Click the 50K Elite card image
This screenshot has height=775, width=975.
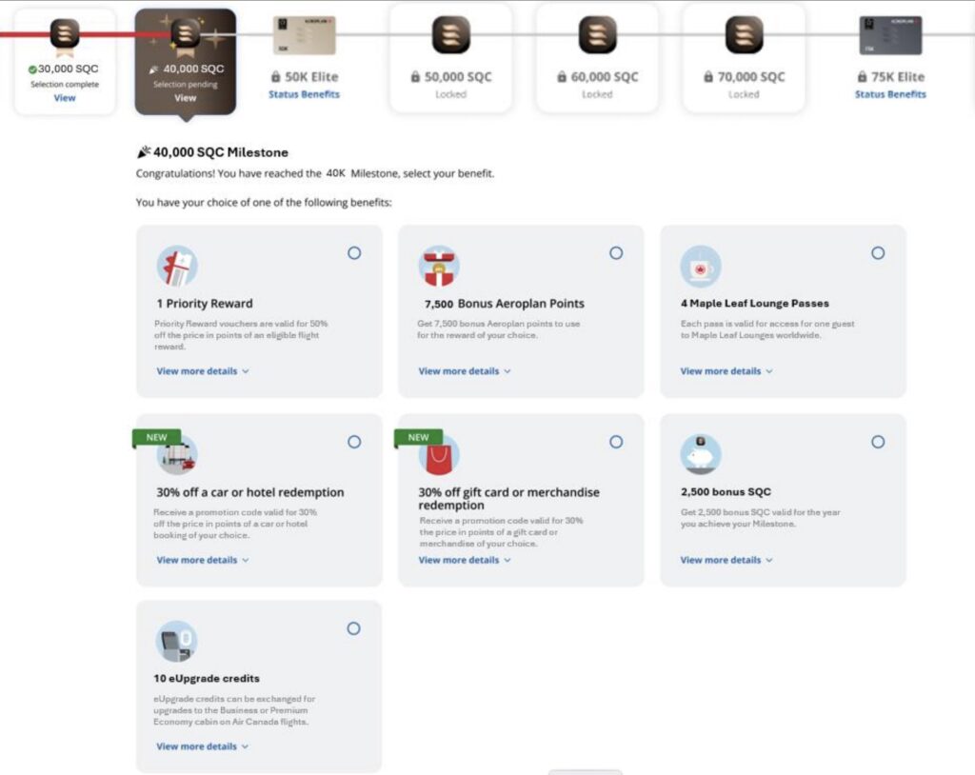point(304,36)
